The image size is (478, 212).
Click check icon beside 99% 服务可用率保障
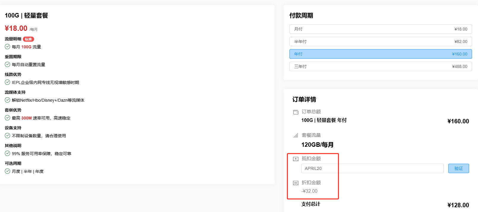coord(7,153)
